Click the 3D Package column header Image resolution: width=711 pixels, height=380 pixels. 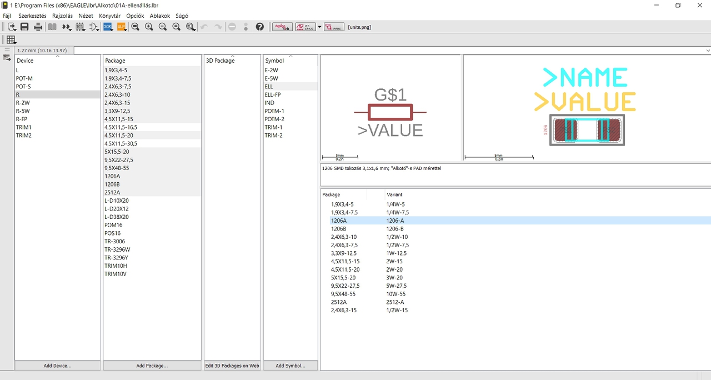[x=232, y=61]
